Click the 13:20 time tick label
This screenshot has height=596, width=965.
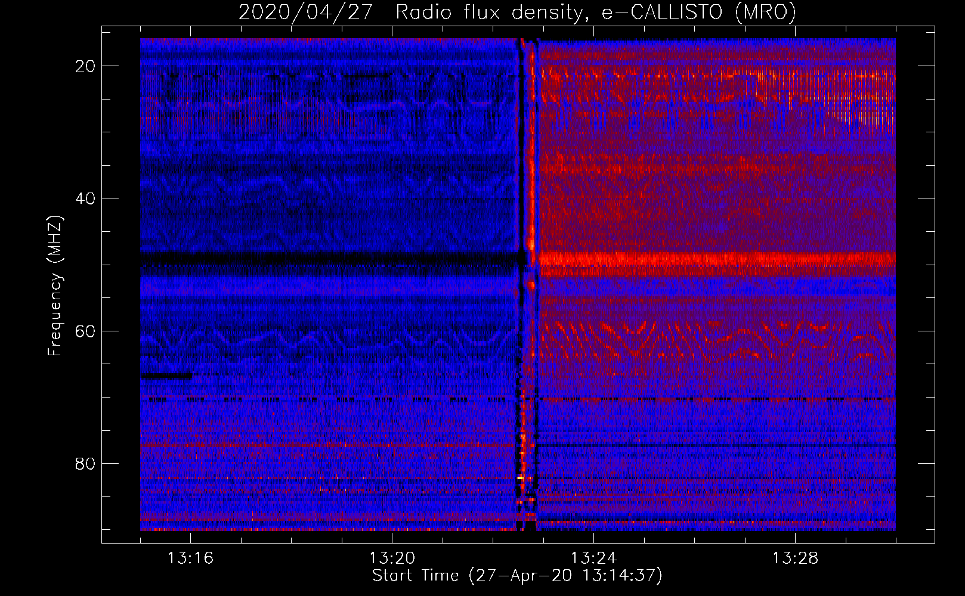[x=392, y=558]
